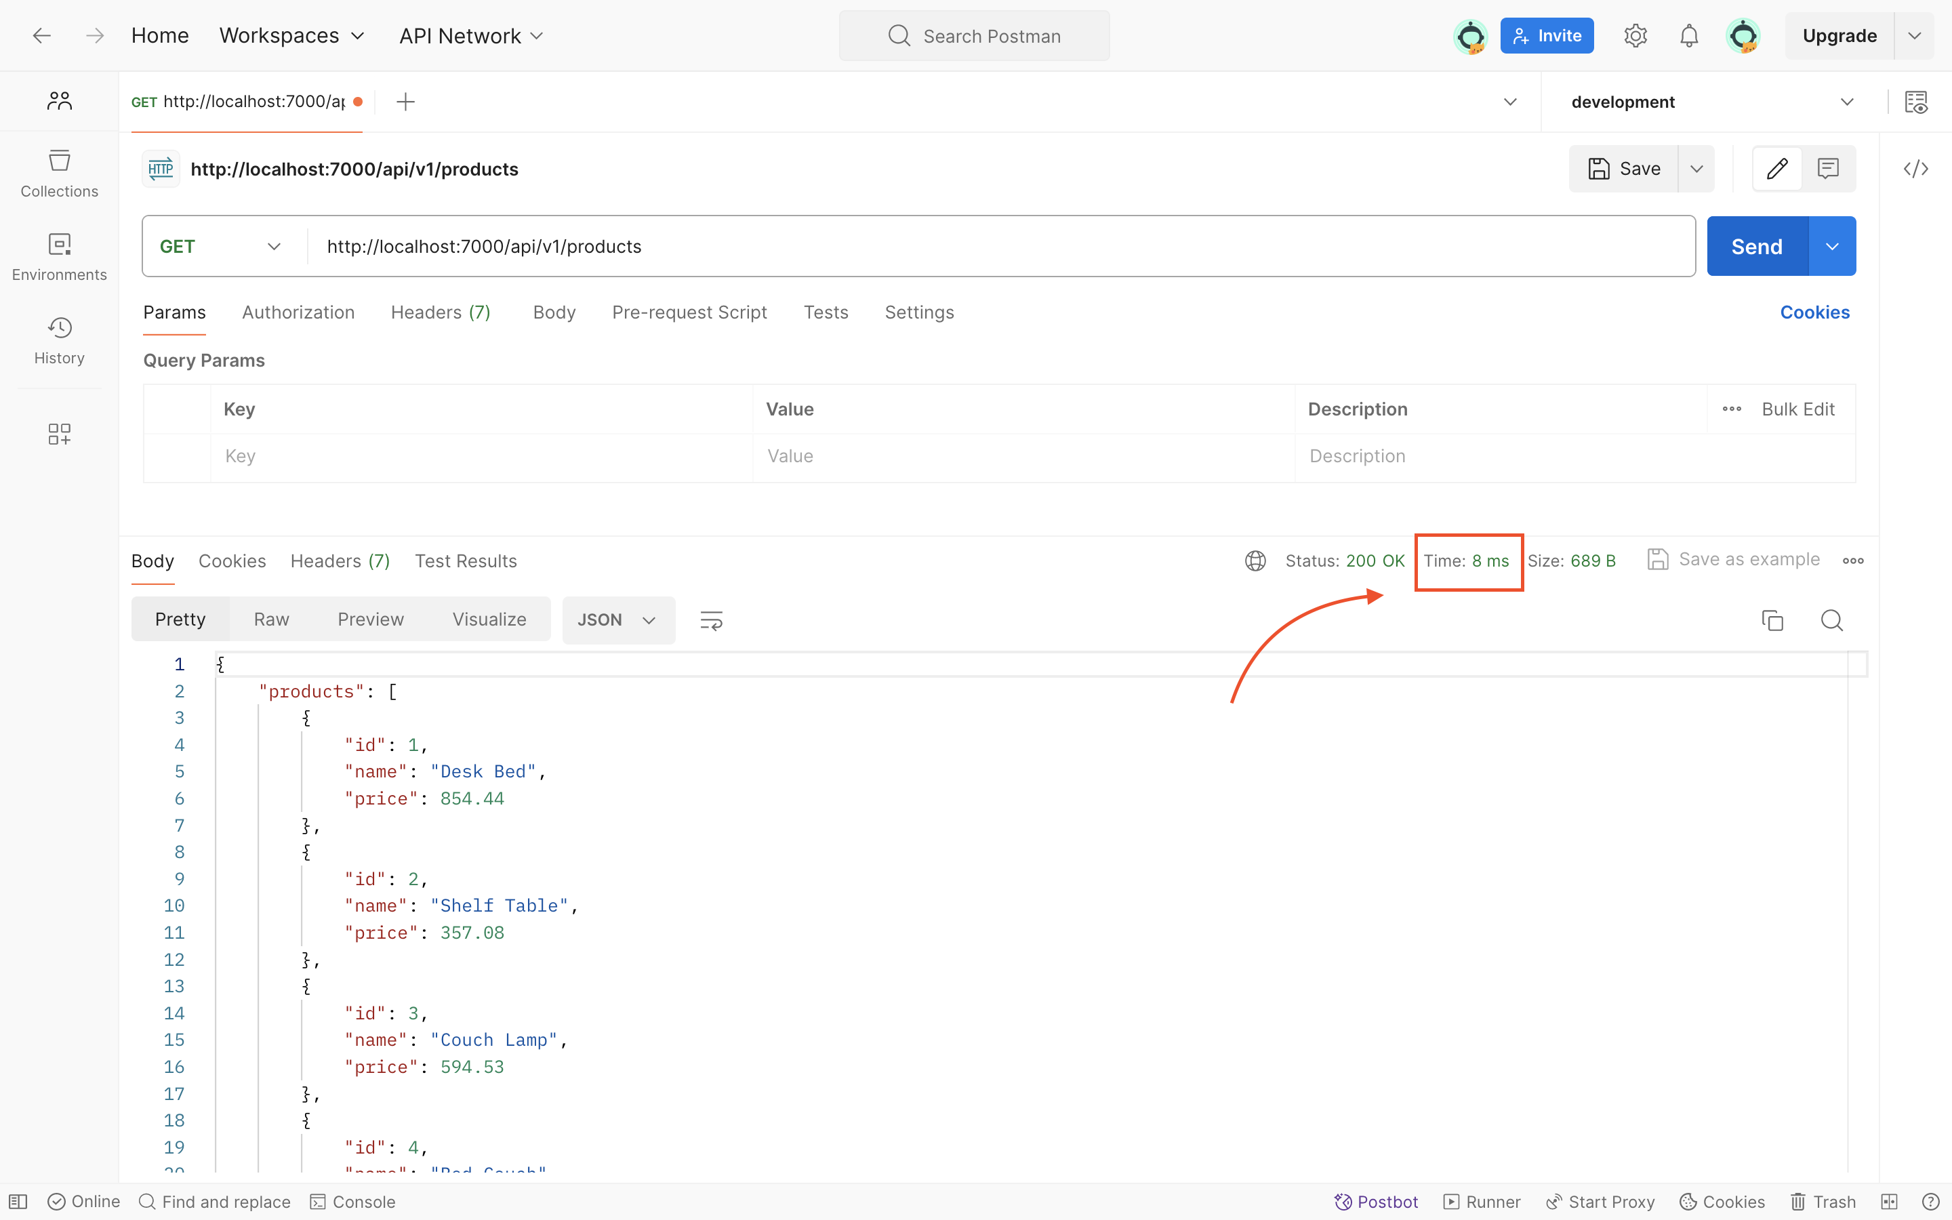Open the Save options dropdown arrow
This screenshot has height=1220, width=1952.
pos(1696,169)
